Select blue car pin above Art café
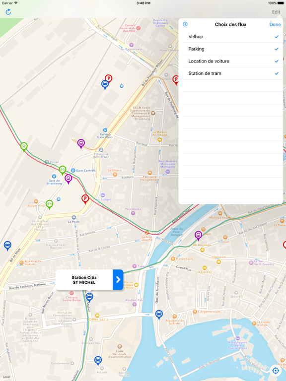 [98, 361]
